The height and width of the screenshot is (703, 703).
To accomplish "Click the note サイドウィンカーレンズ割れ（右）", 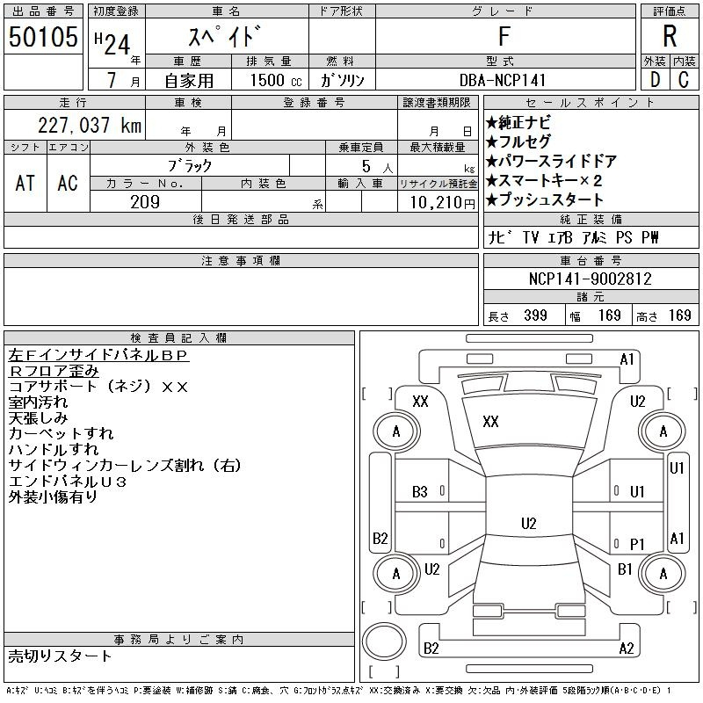I will [125, 466].
